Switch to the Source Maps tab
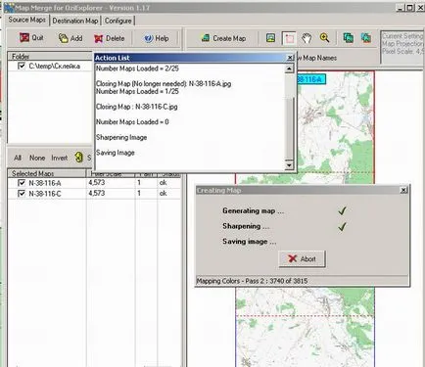The image size is (425, 367). (x=27, y=20)
